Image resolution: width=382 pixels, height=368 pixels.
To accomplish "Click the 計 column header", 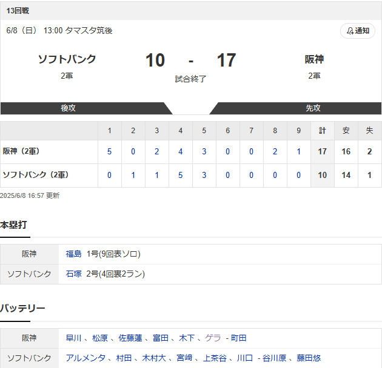I will click(323, 131).
